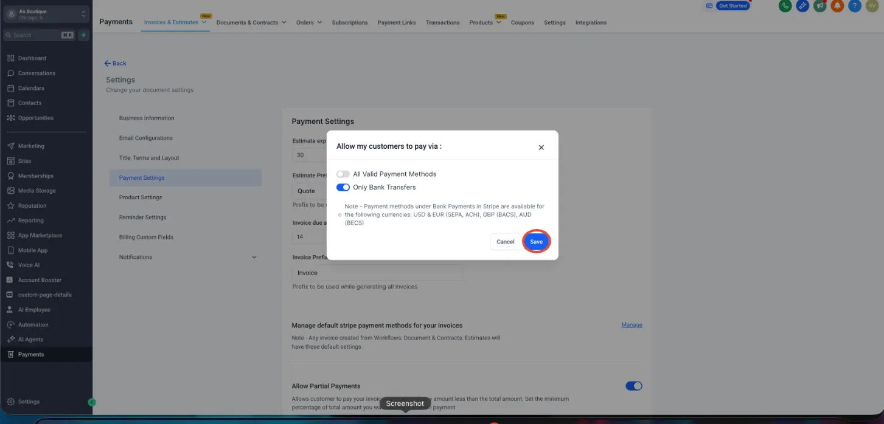Expand the Notifications settings chevron
This screenshot has width=884, height=424.
coord(254,258)
